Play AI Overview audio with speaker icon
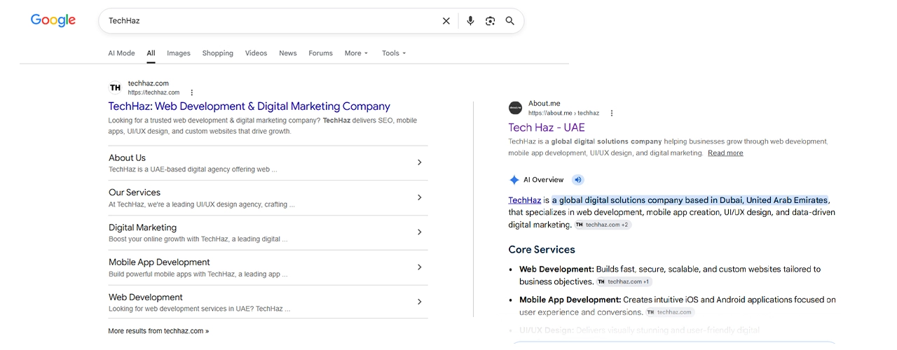This screenshot has height=350, width=897. coord(577,180)
